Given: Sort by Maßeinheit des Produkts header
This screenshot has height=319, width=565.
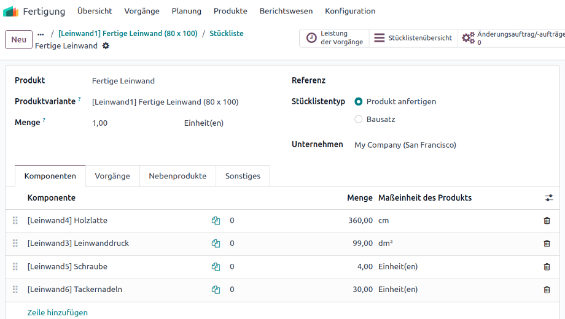Looking at the screenshot, I should click(x=425, y=198).
